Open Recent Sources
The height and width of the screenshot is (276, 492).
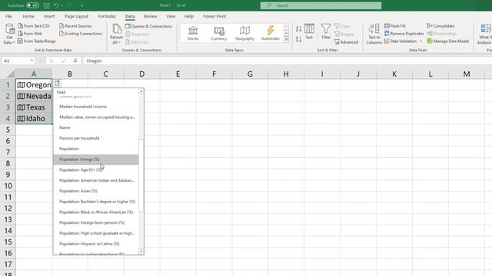pyautogui.click(x=75, y=26)
